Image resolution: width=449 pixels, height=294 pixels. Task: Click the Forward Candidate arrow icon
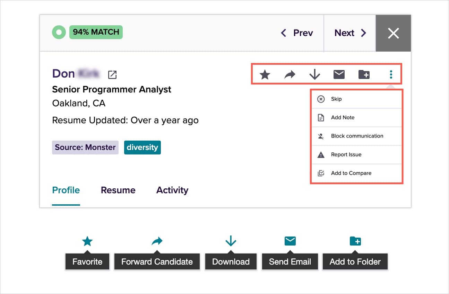290,74
